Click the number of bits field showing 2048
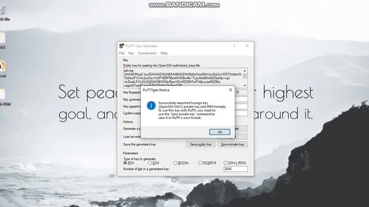 (x=236, y=169)
